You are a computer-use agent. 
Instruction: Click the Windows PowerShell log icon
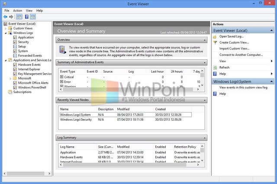click(15, 87)
